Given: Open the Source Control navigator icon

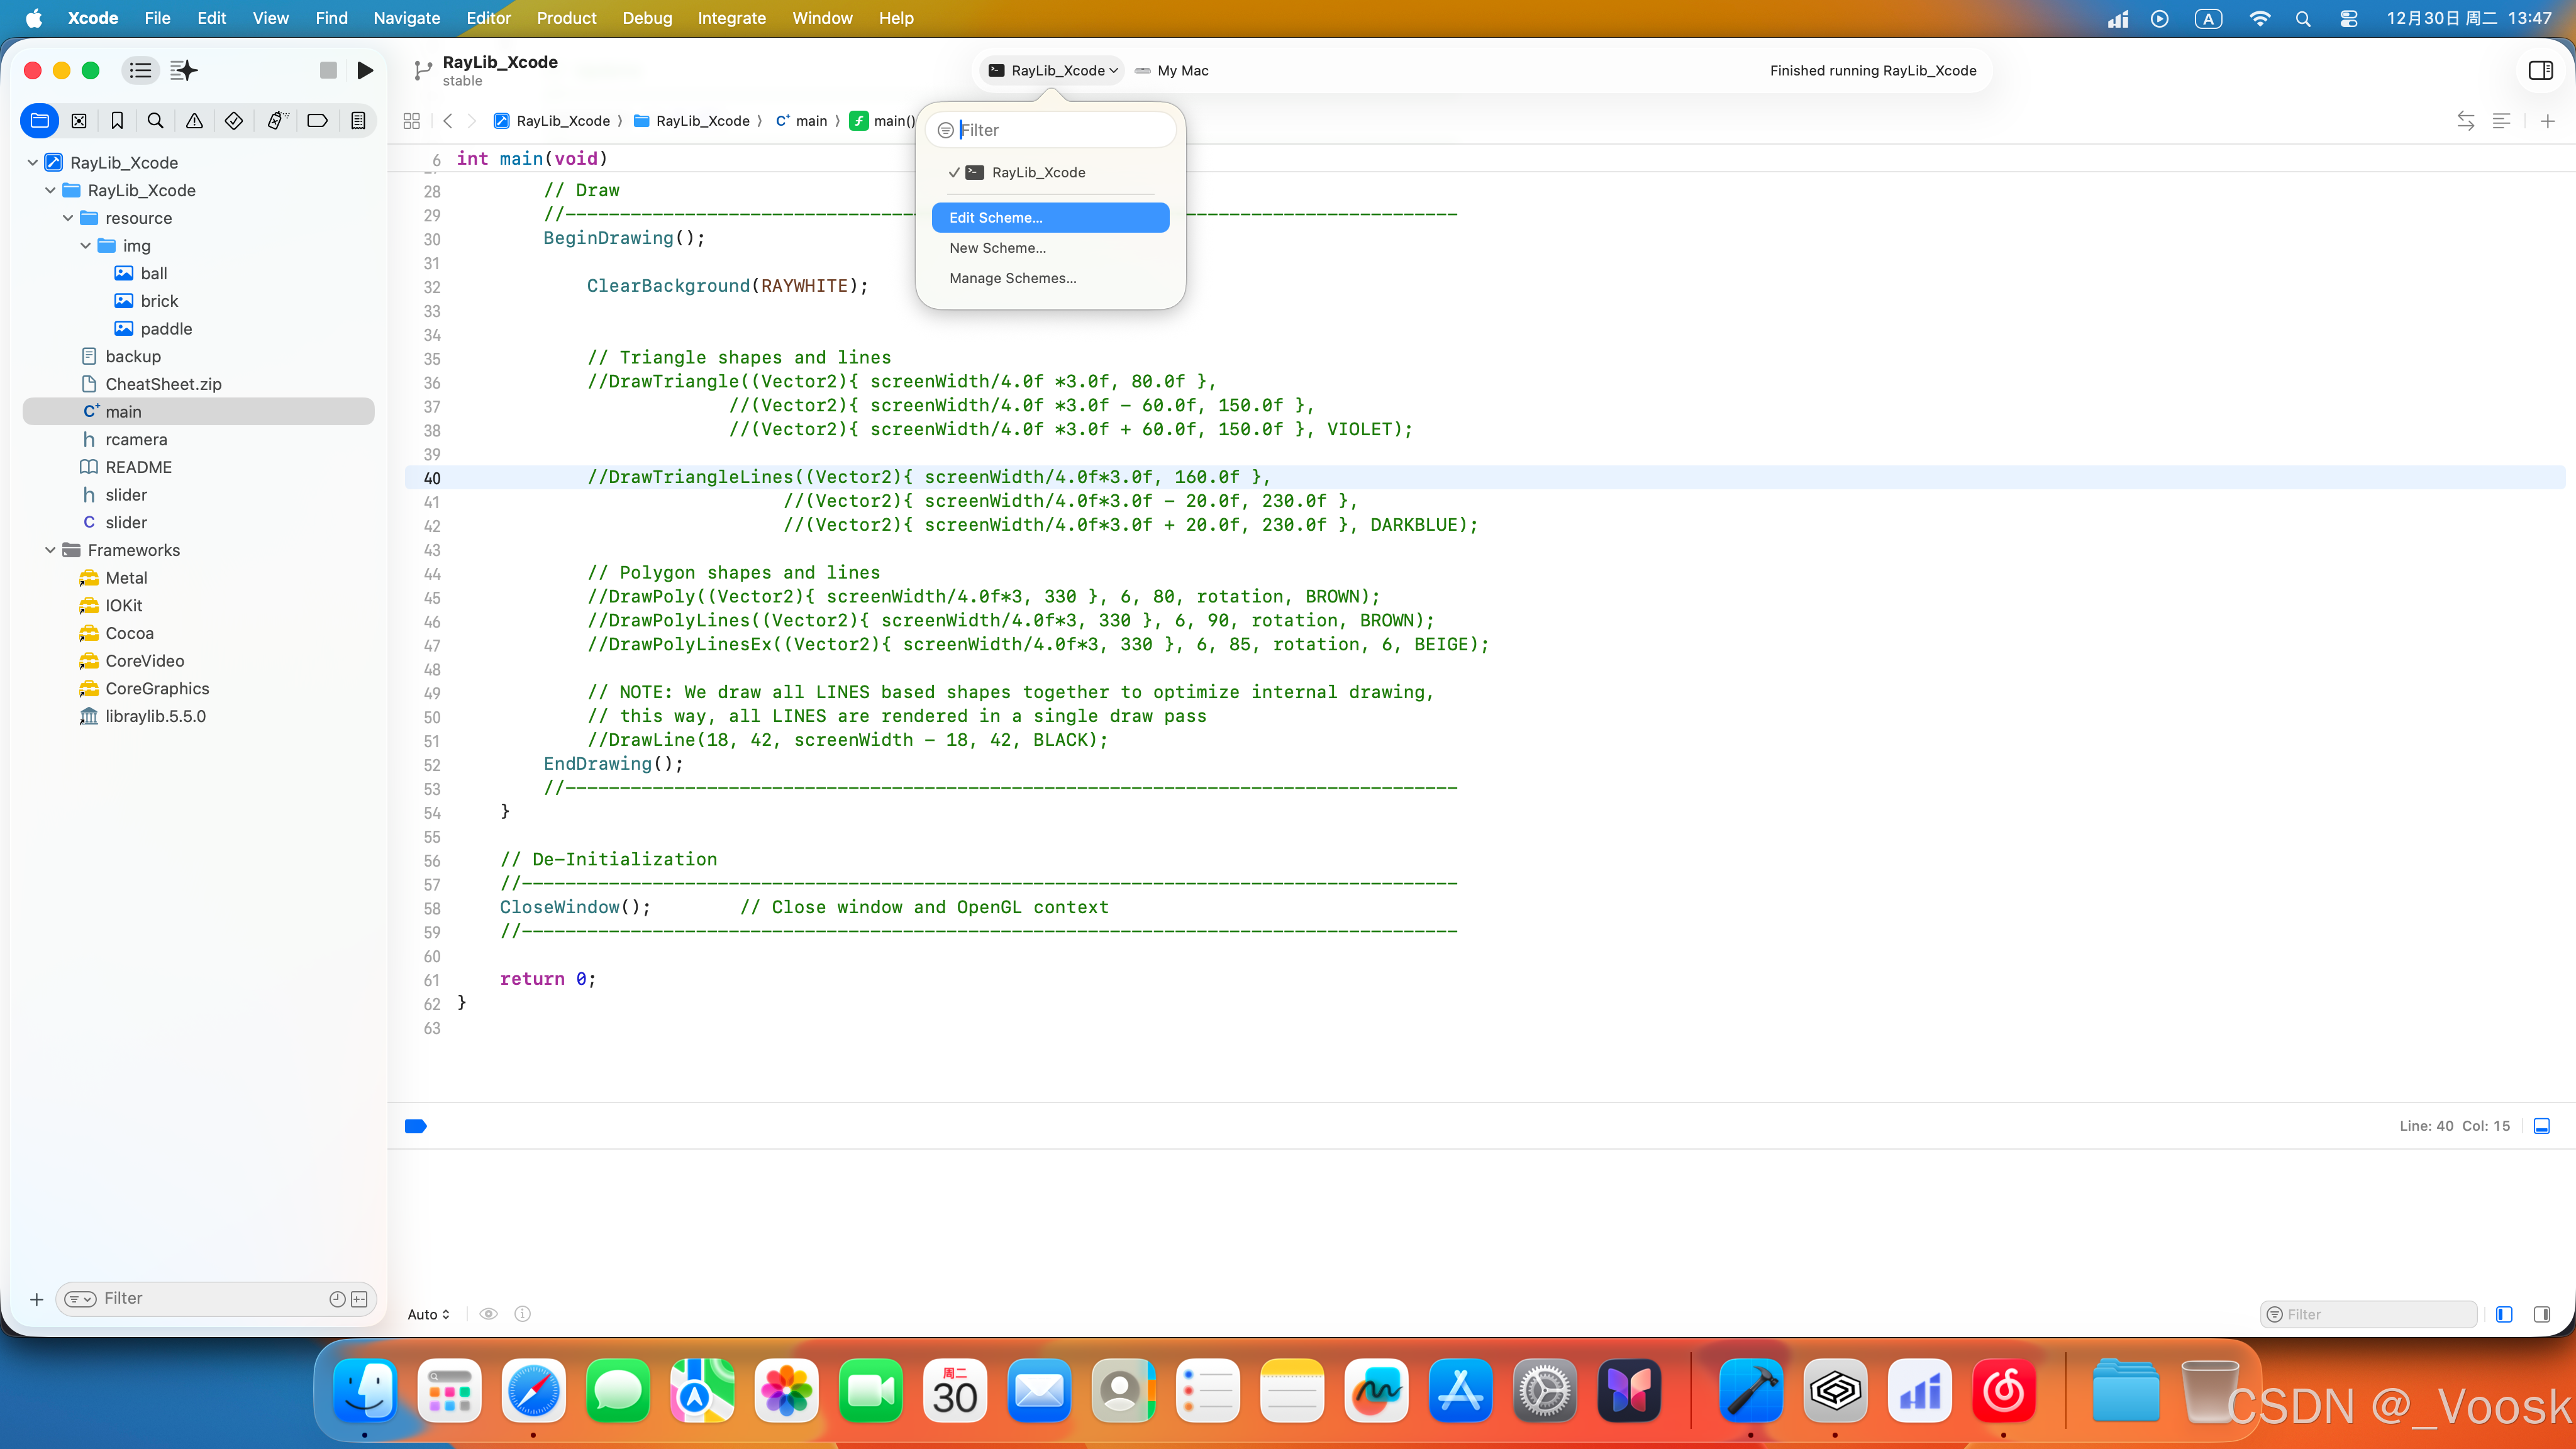Looking at the screenshot, I should (x=78, y=121).
